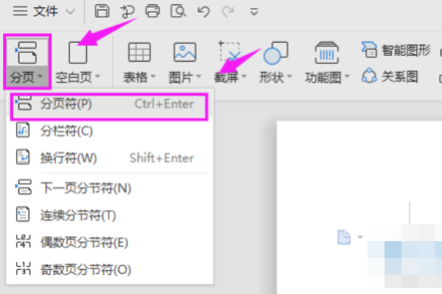Click the 关系图 icon
This screenshot has width=442, height=294.
[x=369, y=76]
